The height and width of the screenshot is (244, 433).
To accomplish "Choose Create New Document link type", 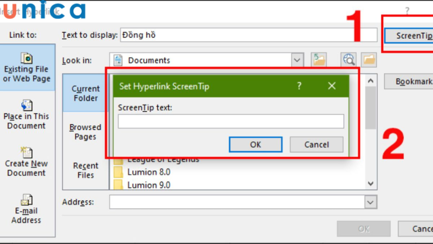I will coord(27,162).
